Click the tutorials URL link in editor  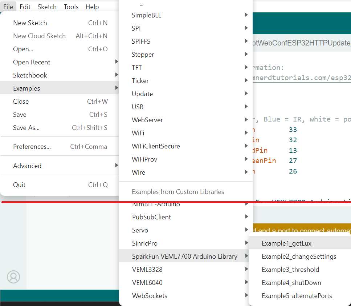coord(302,78)
